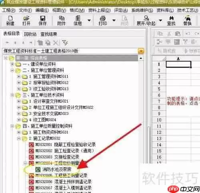Screen dimensions: 200x193
Task: Click the copy icon in directory toolbar
Action: tap(40, 43)
